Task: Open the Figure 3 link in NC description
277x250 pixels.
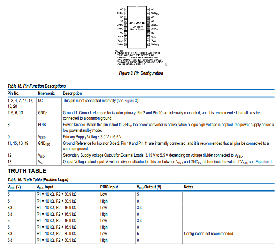Action: (x=131, y=101)
